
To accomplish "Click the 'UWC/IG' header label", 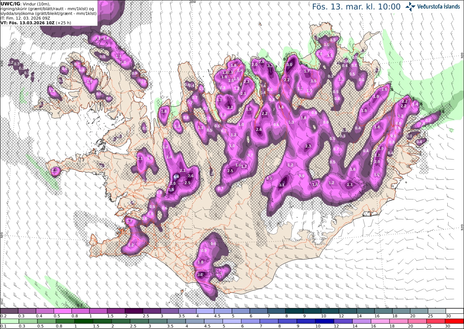I will pyautogui.click(x=10, y=4).
